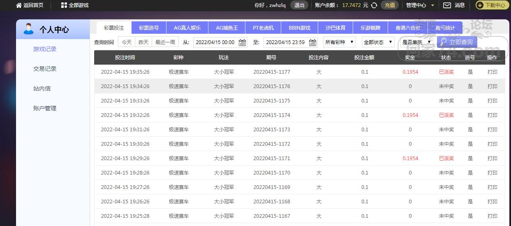The image size is (511, 226).
Task: Open the all-games grid icon
Action: (x=64, y=5)
